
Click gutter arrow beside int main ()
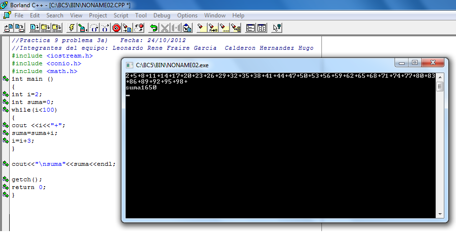pos(5,79)
